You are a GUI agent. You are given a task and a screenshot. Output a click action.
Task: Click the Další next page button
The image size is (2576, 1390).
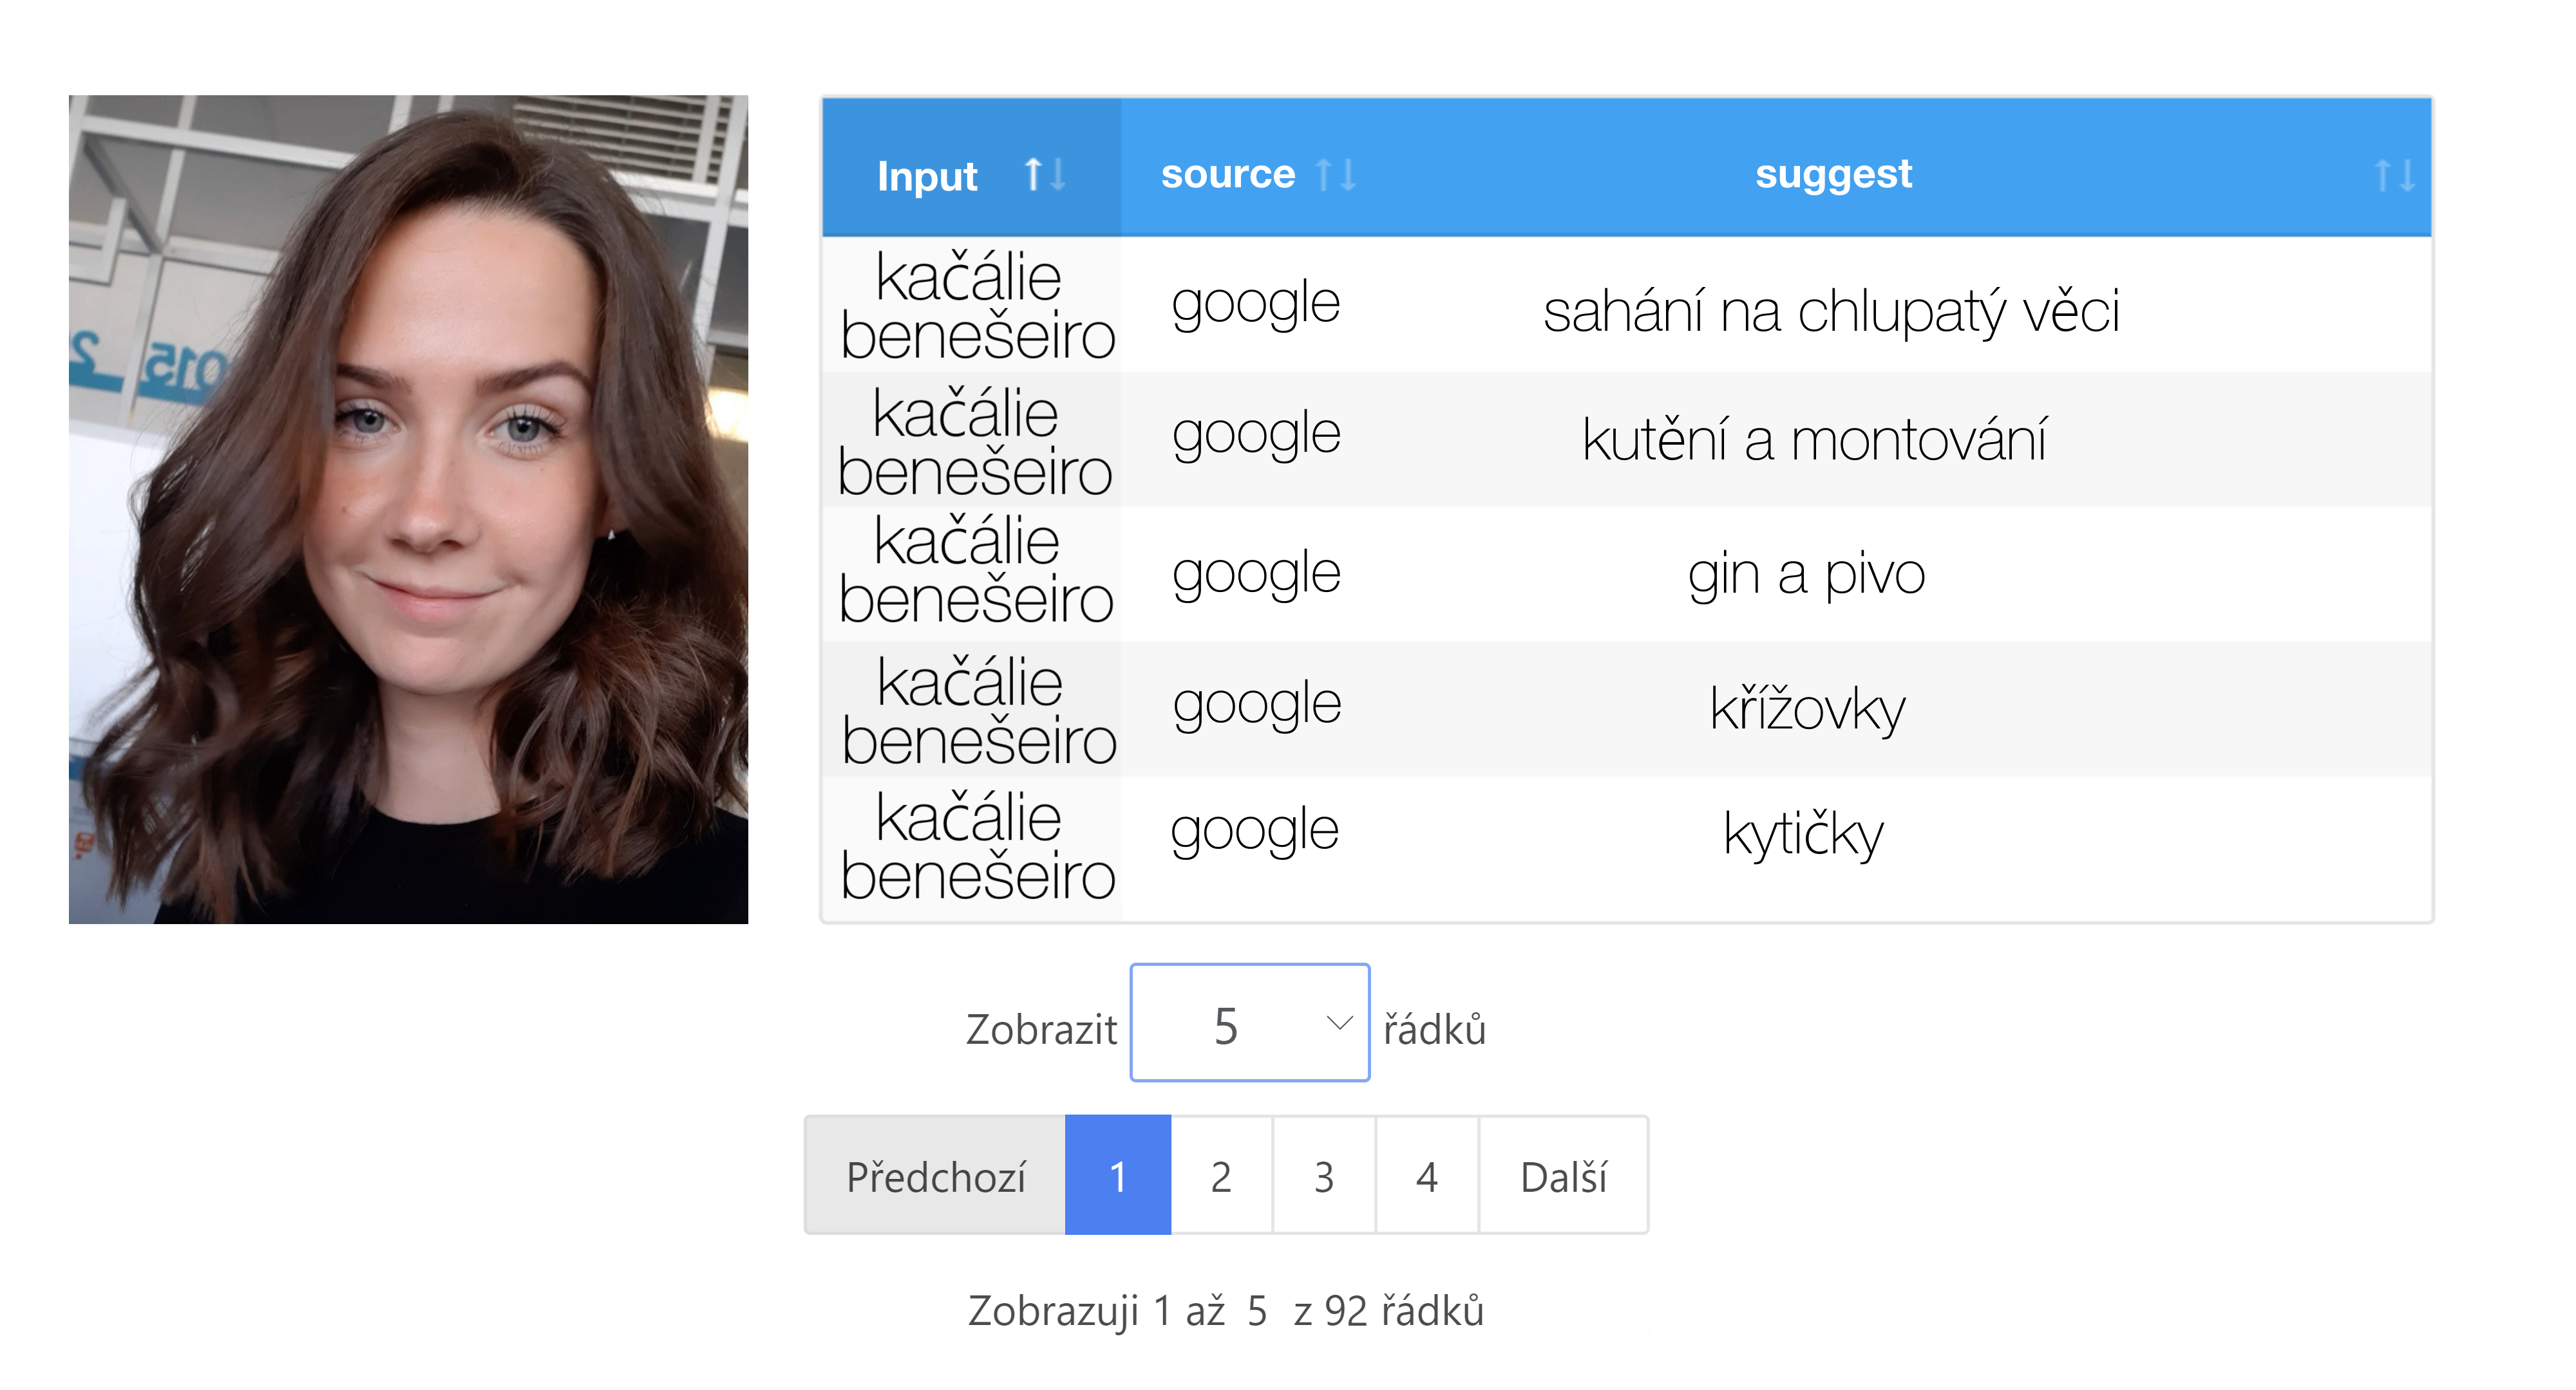1563,1175
